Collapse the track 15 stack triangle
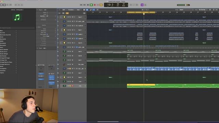This screenshot has width=219, height=123. [61, 77]
